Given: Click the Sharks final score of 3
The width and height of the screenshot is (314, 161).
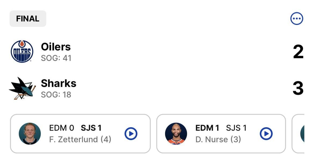Looking at the screenshot, I should click(x=298, y=88).
